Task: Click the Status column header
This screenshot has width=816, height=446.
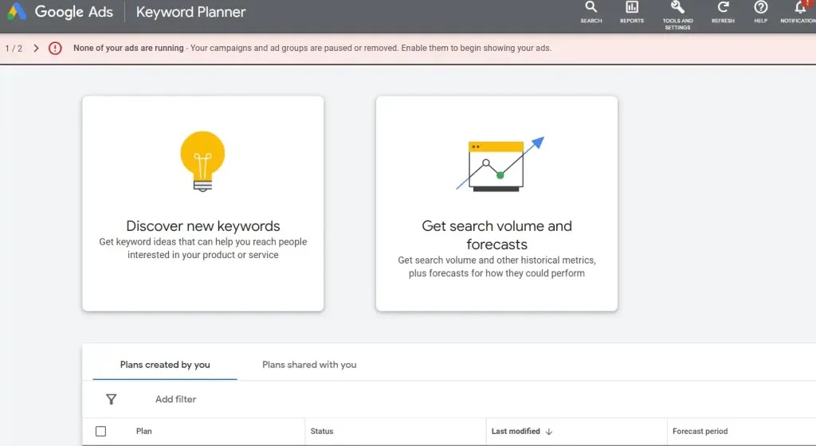Action: point(322,432)
